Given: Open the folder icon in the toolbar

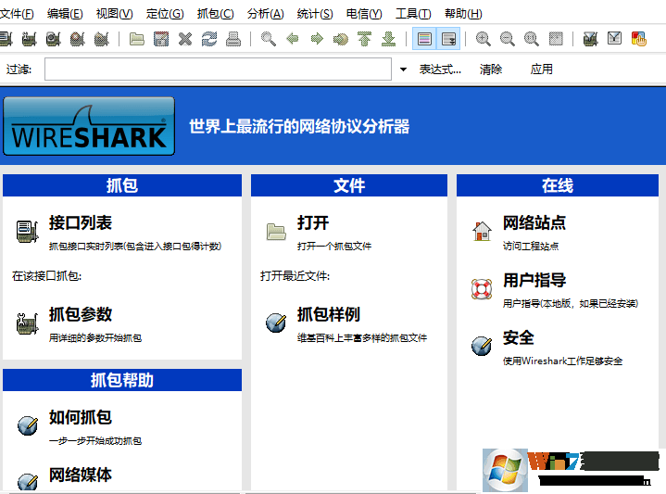Looking at the screenshot, I should 137,39.
